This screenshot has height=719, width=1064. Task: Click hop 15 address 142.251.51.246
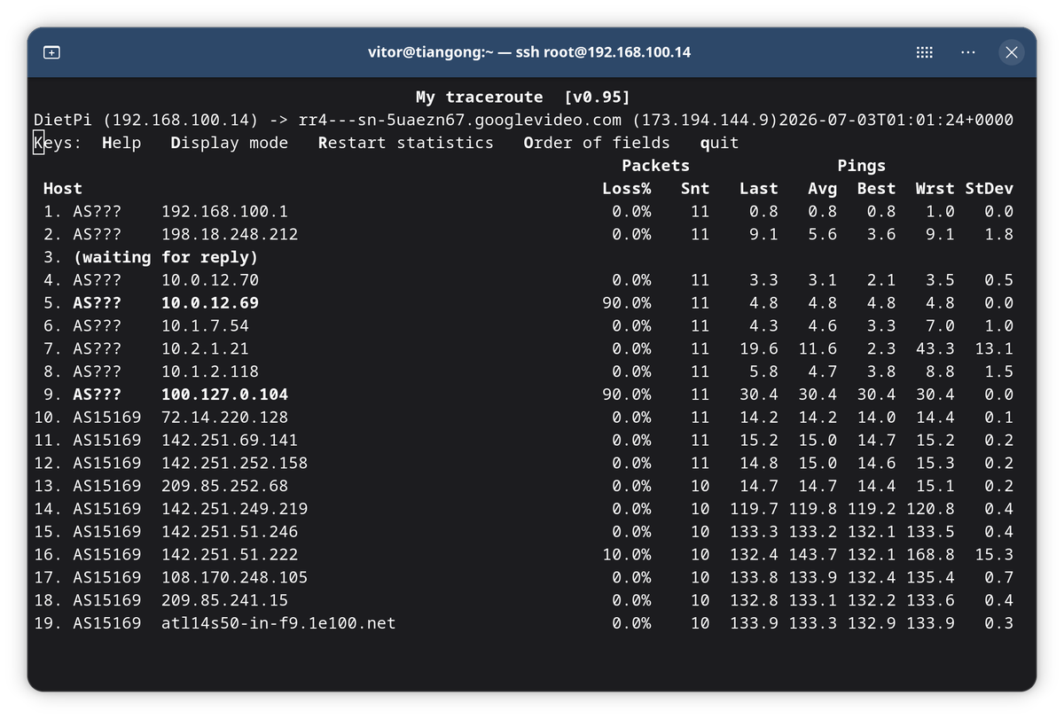click(x=230, y=533)
